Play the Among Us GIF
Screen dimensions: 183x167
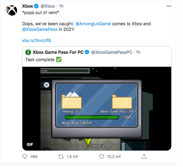[97, 108]
